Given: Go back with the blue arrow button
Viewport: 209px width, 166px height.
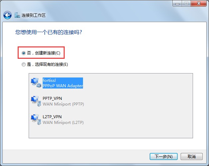Looking at the screenshot, I should (7, 15).
